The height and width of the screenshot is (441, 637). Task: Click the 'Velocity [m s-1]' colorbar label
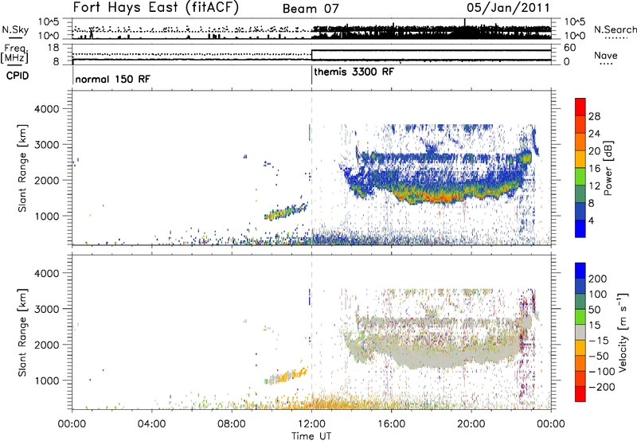[x=622, y=332]
